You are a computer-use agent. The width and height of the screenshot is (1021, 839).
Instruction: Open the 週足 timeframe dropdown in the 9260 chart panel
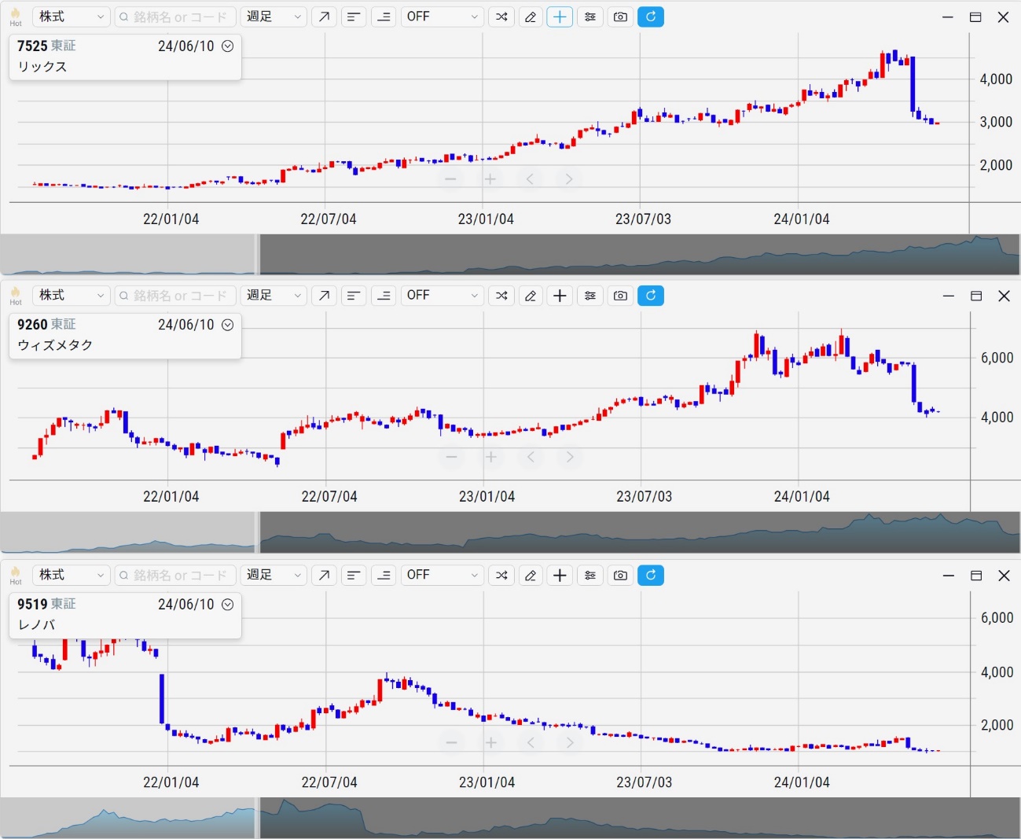(273, 296)
